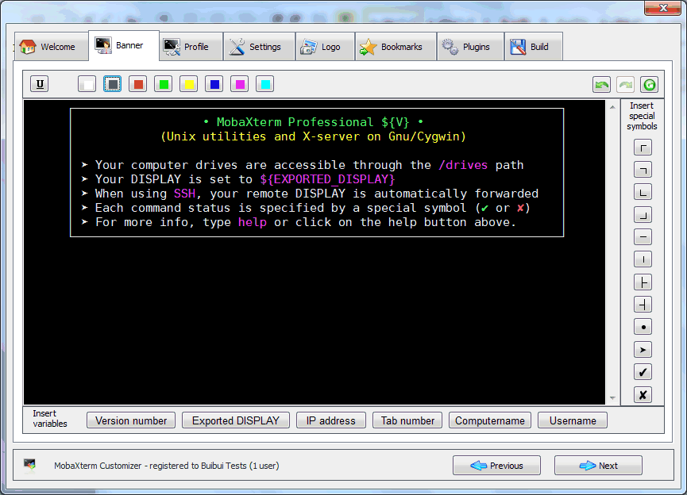
Task: Click the Unix utilities subtitle line
Action: click(x=313, y=136)
